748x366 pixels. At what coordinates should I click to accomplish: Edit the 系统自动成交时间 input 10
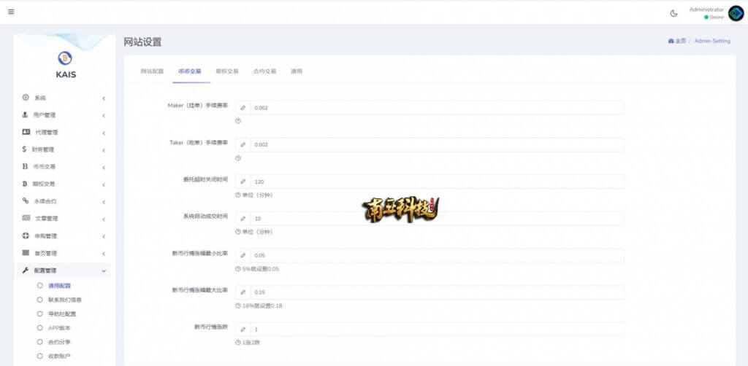click(x=437, y=219)
